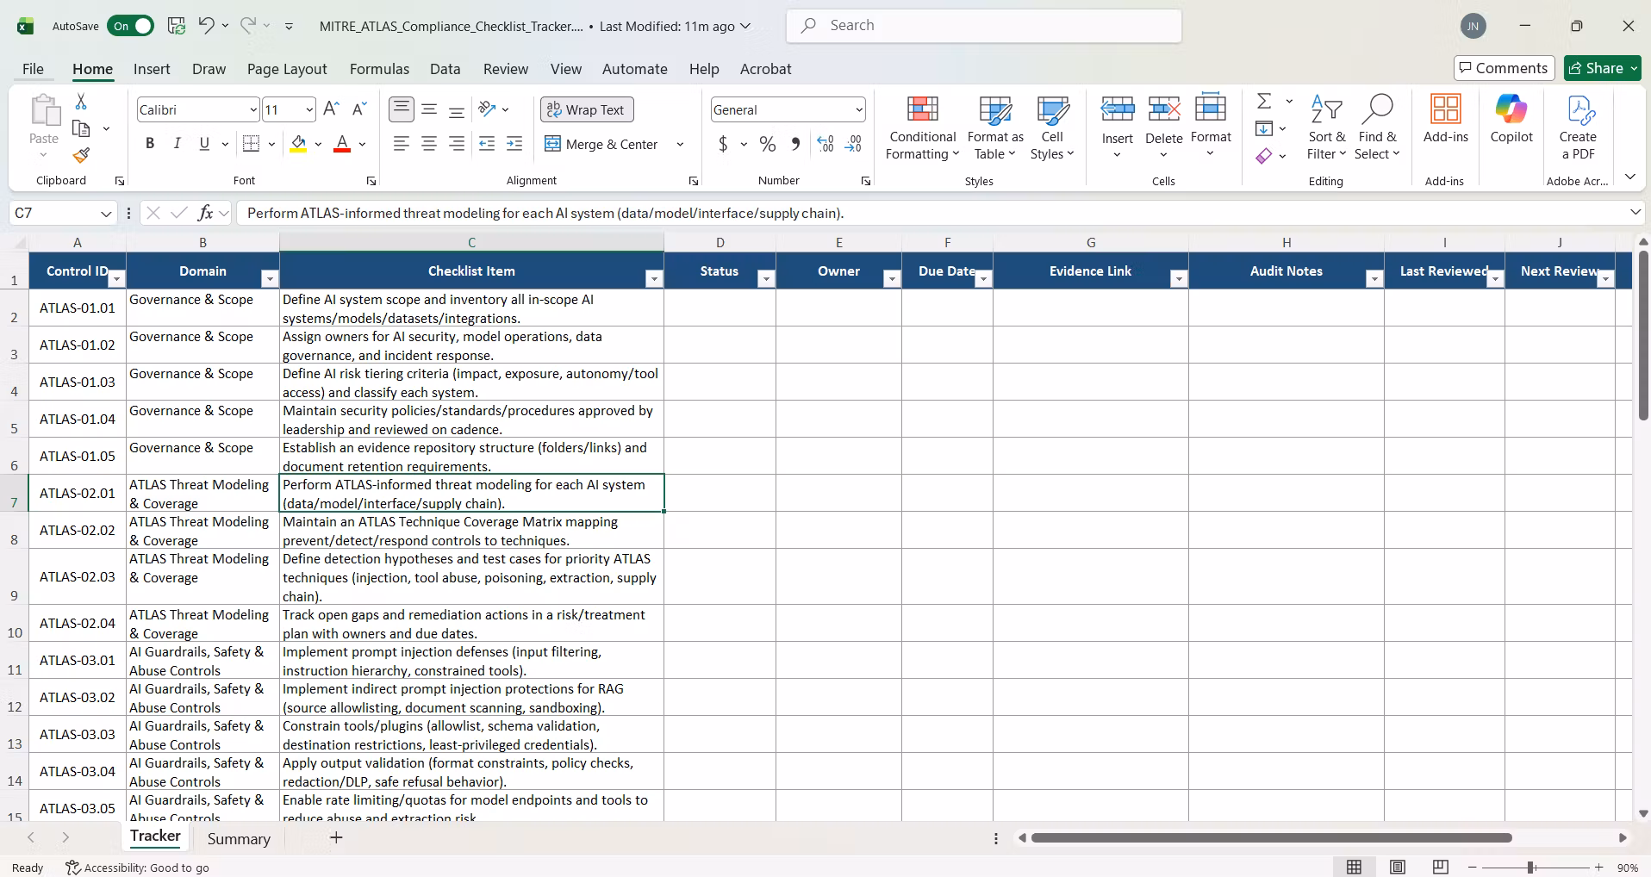Click the Search box in title bar
The image size is (1651, 877).
[x=984, y=26]
